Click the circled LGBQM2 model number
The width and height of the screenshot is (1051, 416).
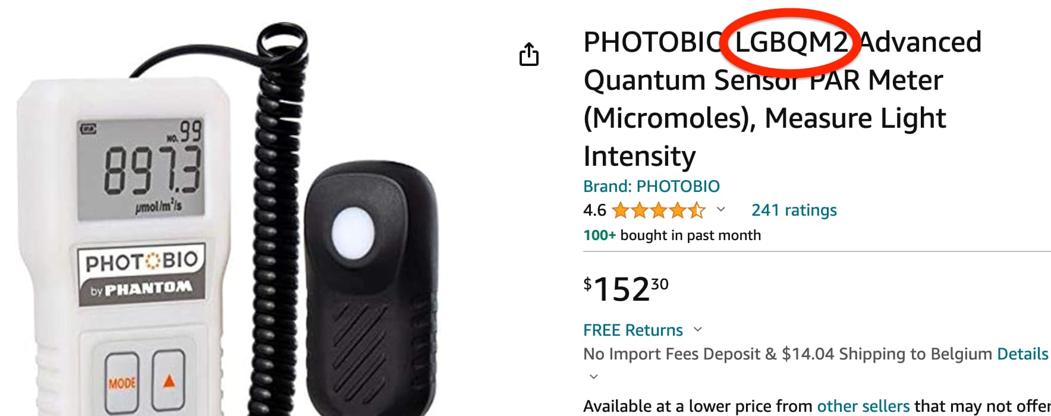791,42
